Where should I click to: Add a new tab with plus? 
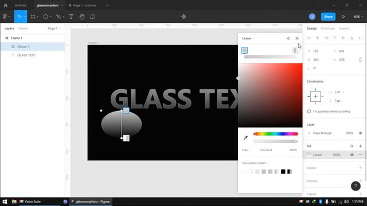107,5
